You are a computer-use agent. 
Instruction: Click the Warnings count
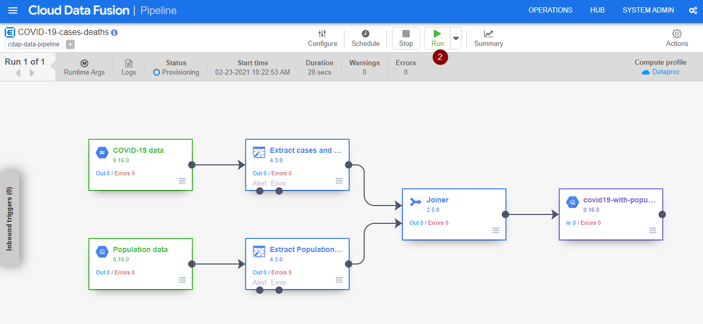364,73
